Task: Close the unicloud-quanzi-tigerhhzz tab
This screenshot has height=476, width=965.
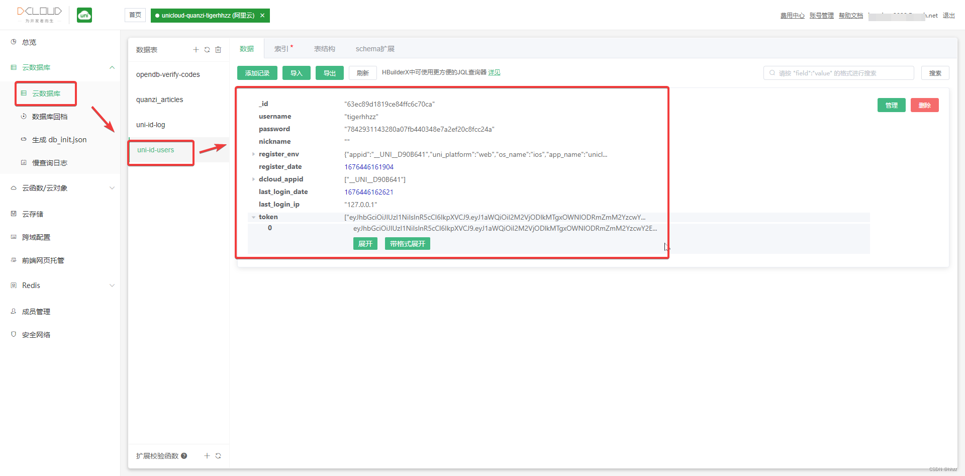Action: click(x=262, y=16)
